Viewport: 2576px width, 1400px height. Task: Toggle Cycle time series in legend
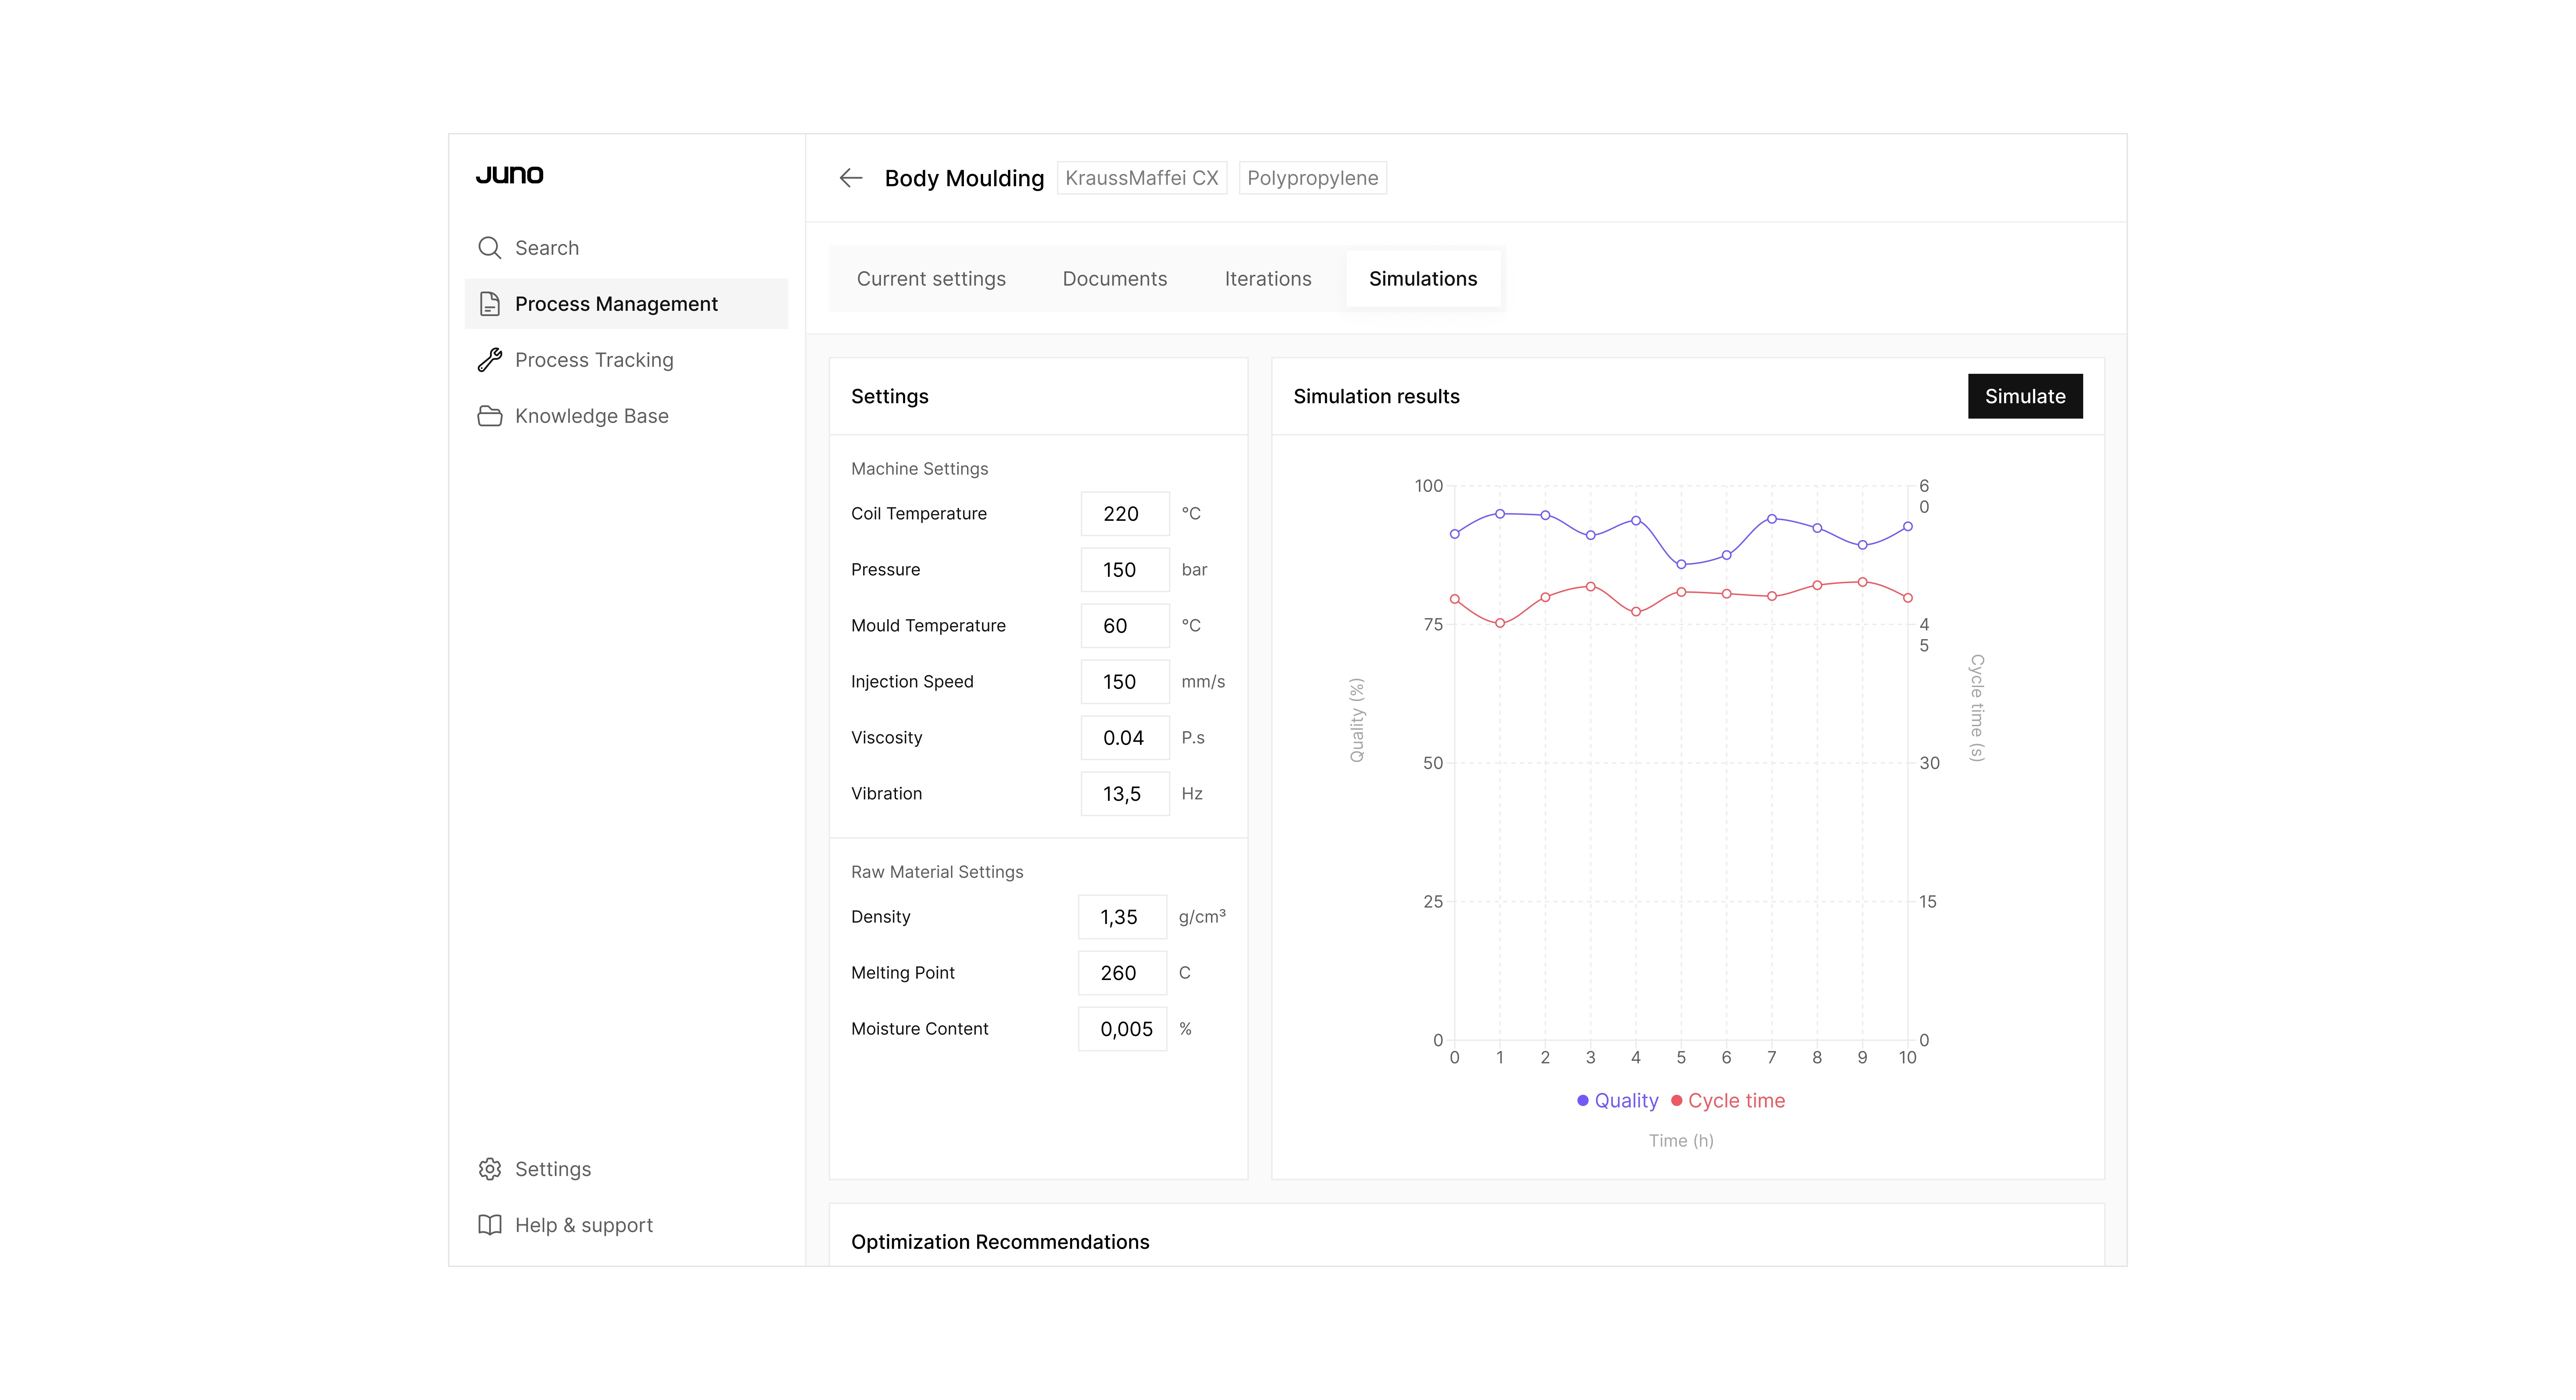coord(1728,1100)
